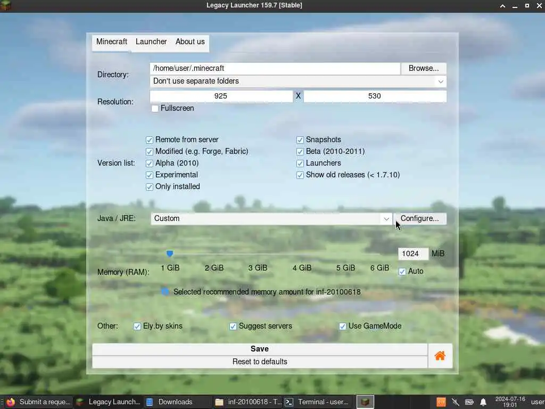
Task: Uncheck the Launchers checkbox
Action: [x=300, y=163]
